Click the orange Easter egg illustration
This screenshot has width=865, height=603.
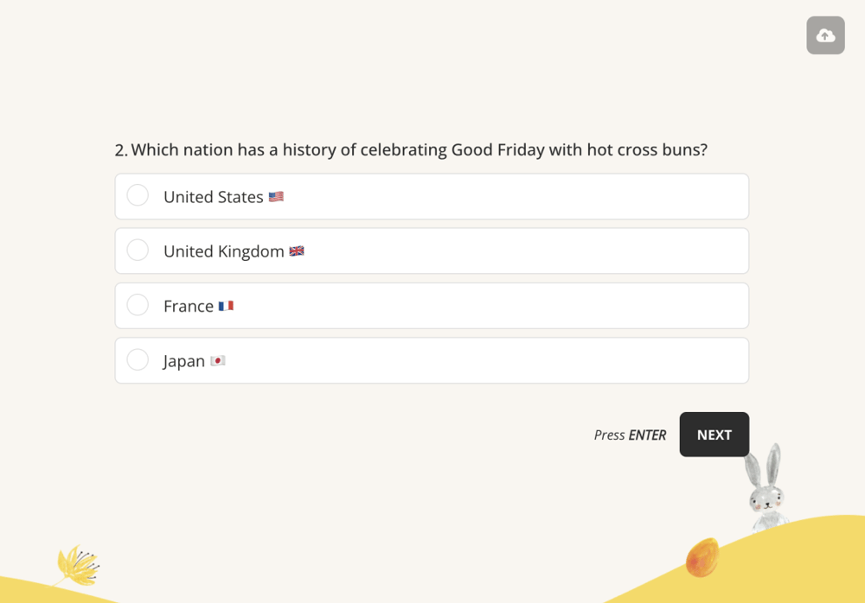coord(702,557)
